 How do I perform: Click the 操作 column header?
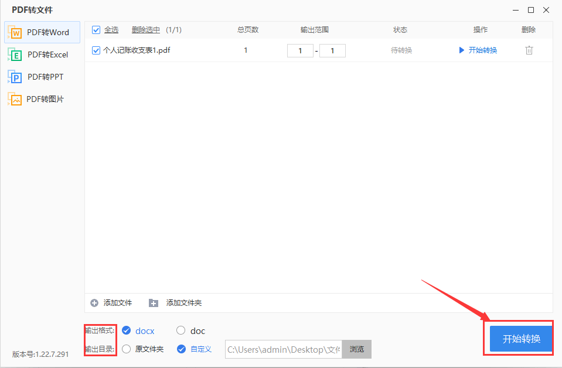(x=481, y=30)
